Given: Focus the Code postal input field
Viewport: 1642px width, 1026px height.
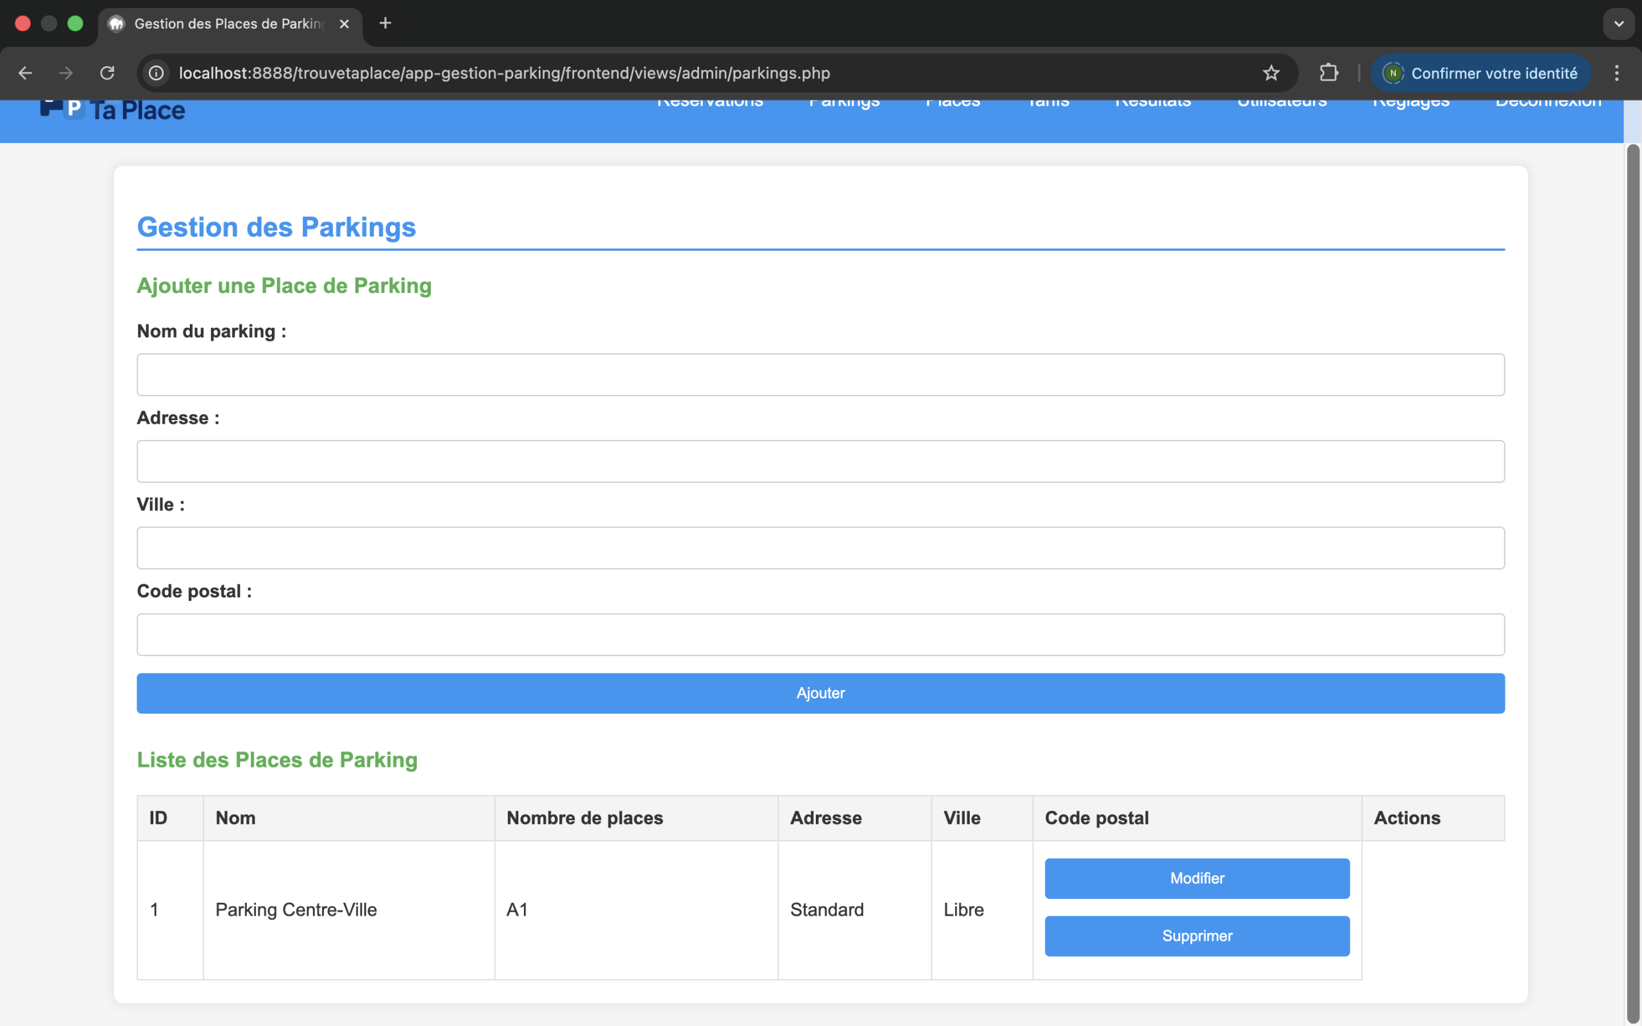Looking at the screenshot, I should click(x=820, y=634).
